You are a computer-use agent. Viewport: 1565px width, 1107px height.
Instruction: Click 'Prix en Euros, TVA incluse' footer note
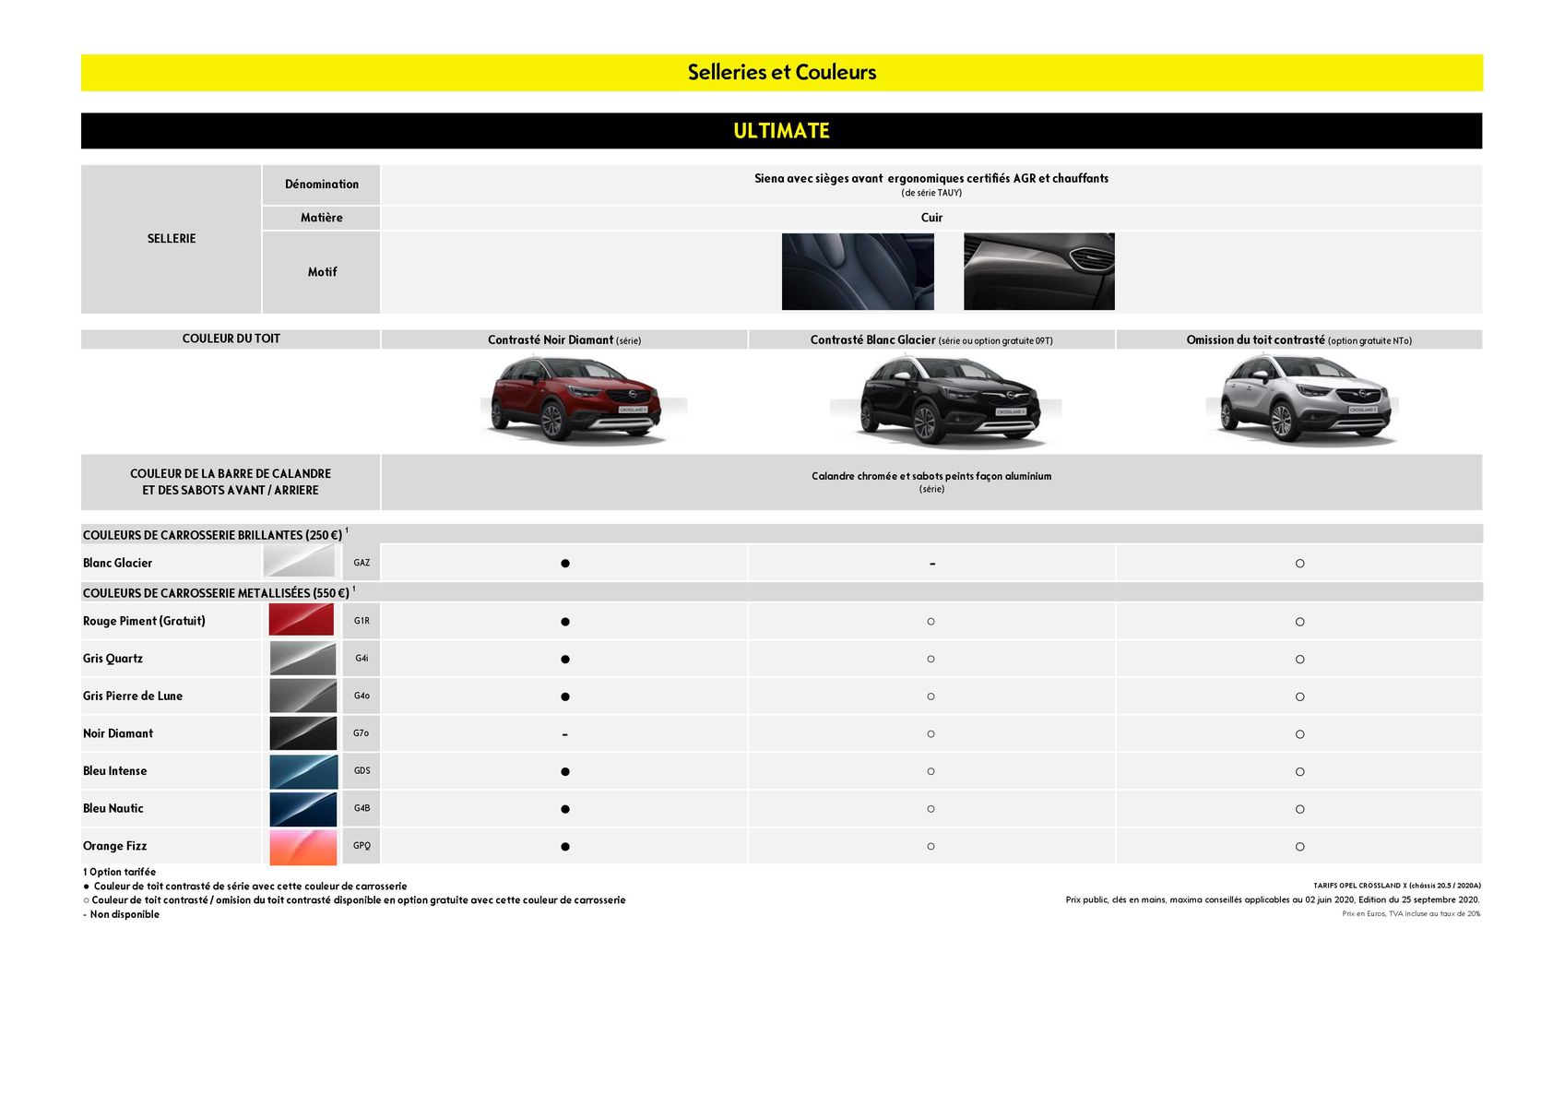tap(1411, 913)
